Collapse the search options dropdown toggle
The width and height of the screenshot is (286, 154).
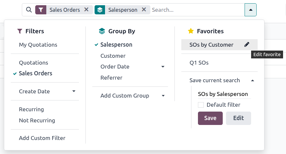coord(250,10)
